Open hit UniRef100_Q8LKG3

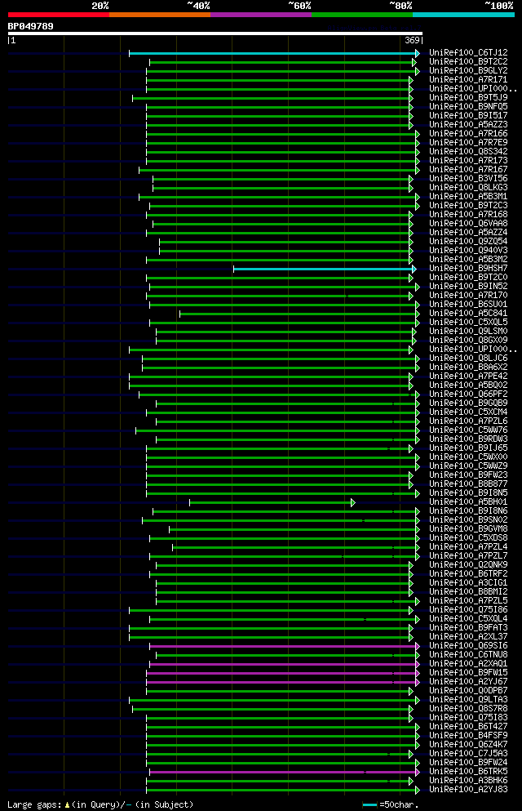[468, 188]
